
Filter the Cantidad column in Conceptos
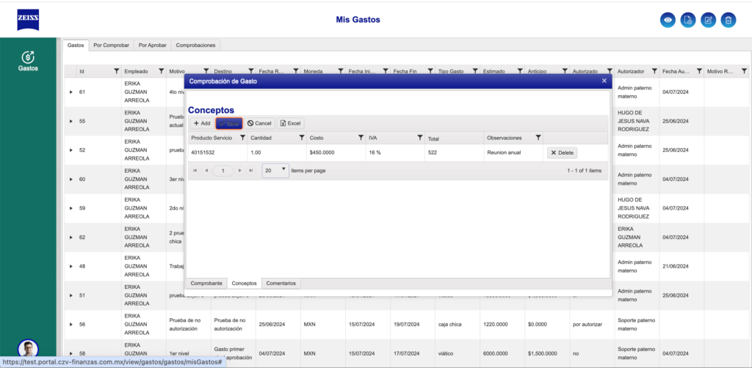pyautogui.click(x=302, y=138)
